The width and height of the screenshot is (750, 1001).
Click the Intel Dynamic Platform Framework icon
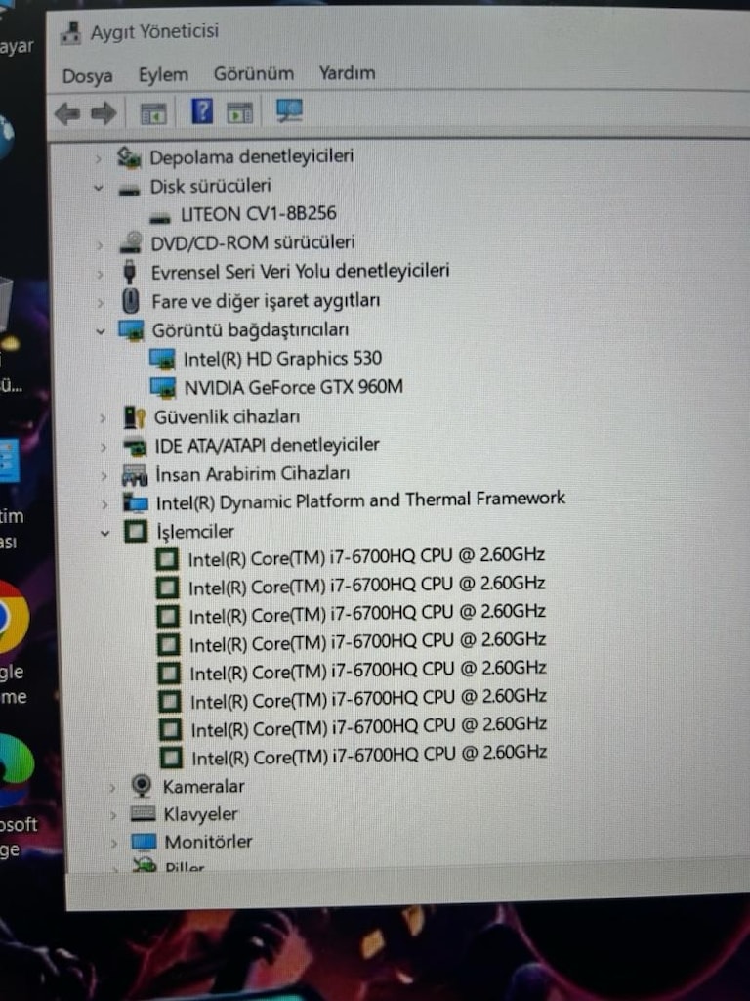point(135,503)
